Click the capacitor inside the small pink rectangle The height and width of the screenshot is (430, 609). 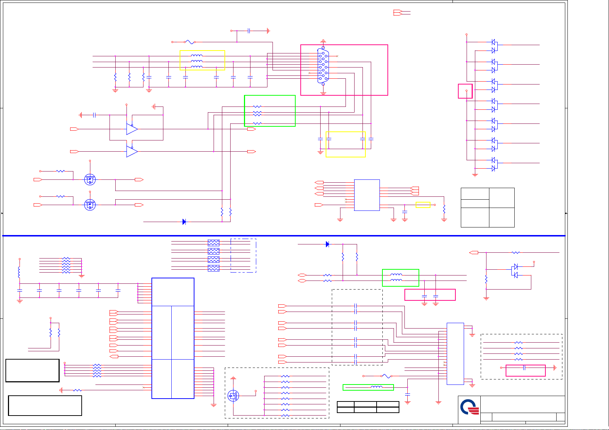click(x=524, y=368)
